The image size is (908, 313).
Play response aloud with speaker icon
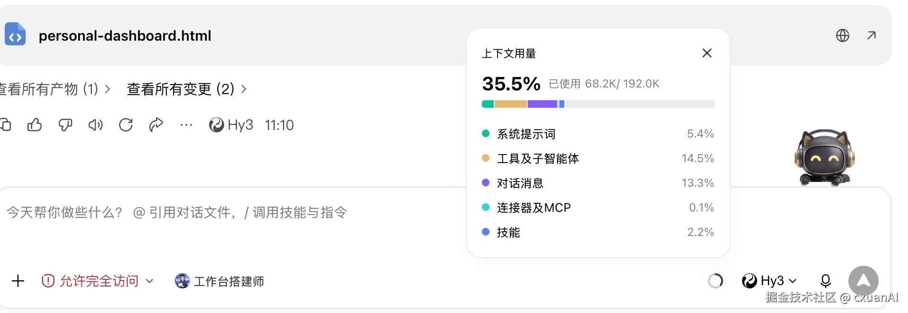pos(96,125)
